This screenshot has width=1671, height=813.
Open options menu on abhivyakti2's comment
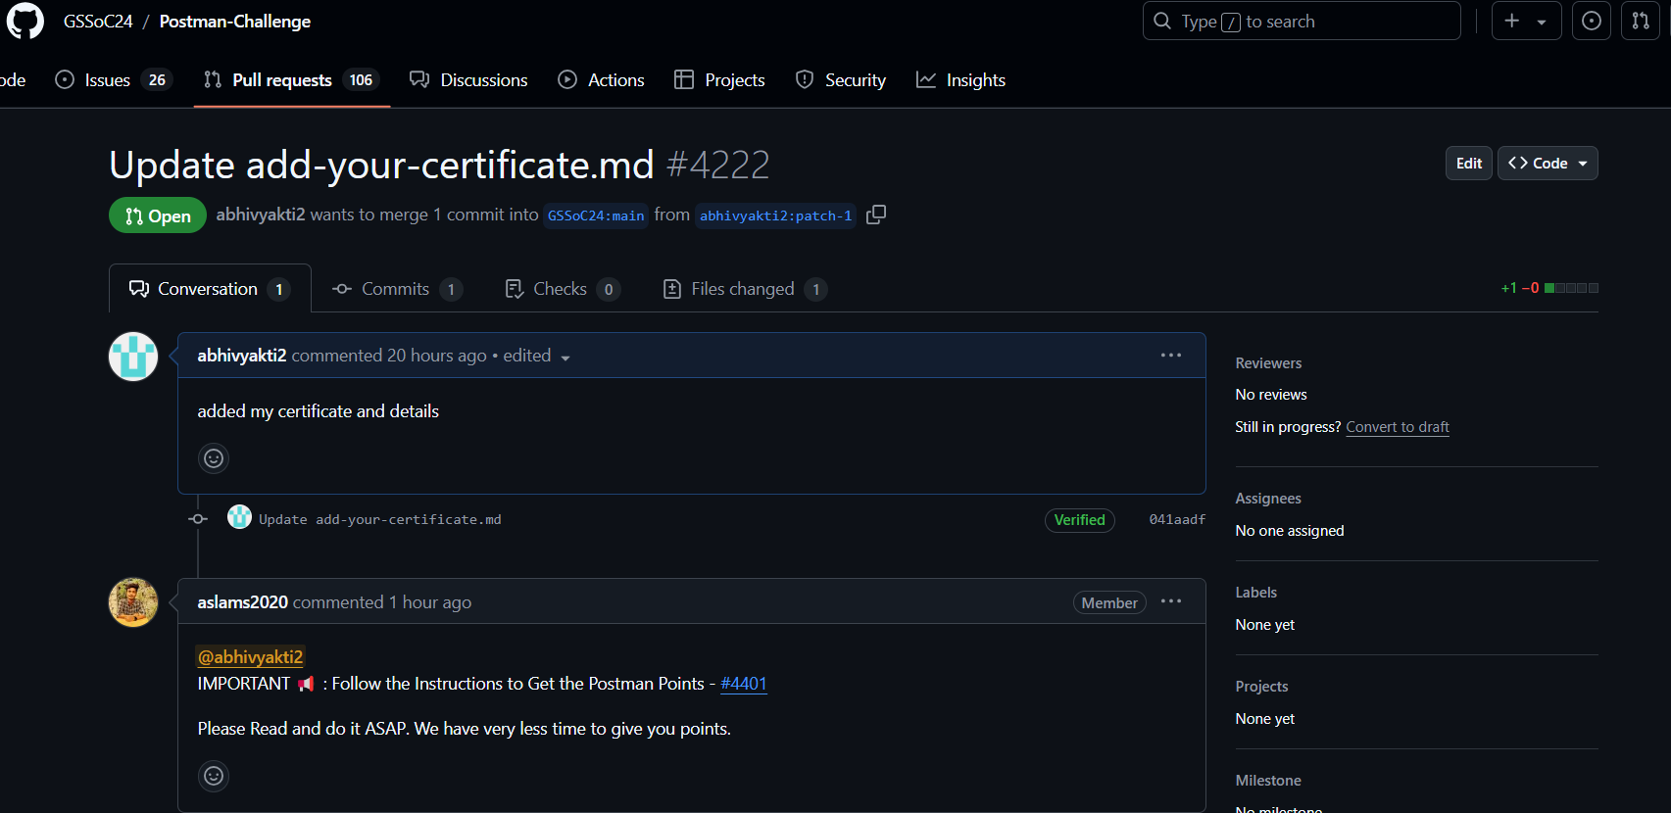pos(1171,356)
